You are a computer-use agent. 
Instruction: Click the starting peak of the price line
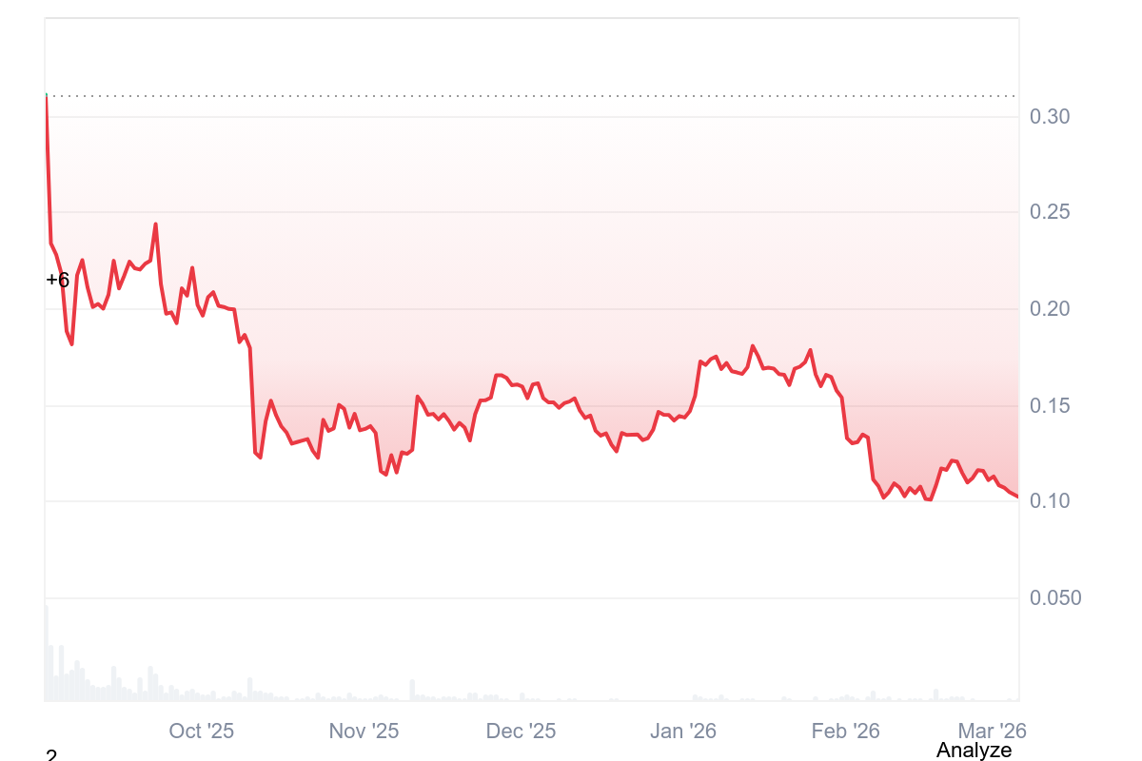pos(46,95)
